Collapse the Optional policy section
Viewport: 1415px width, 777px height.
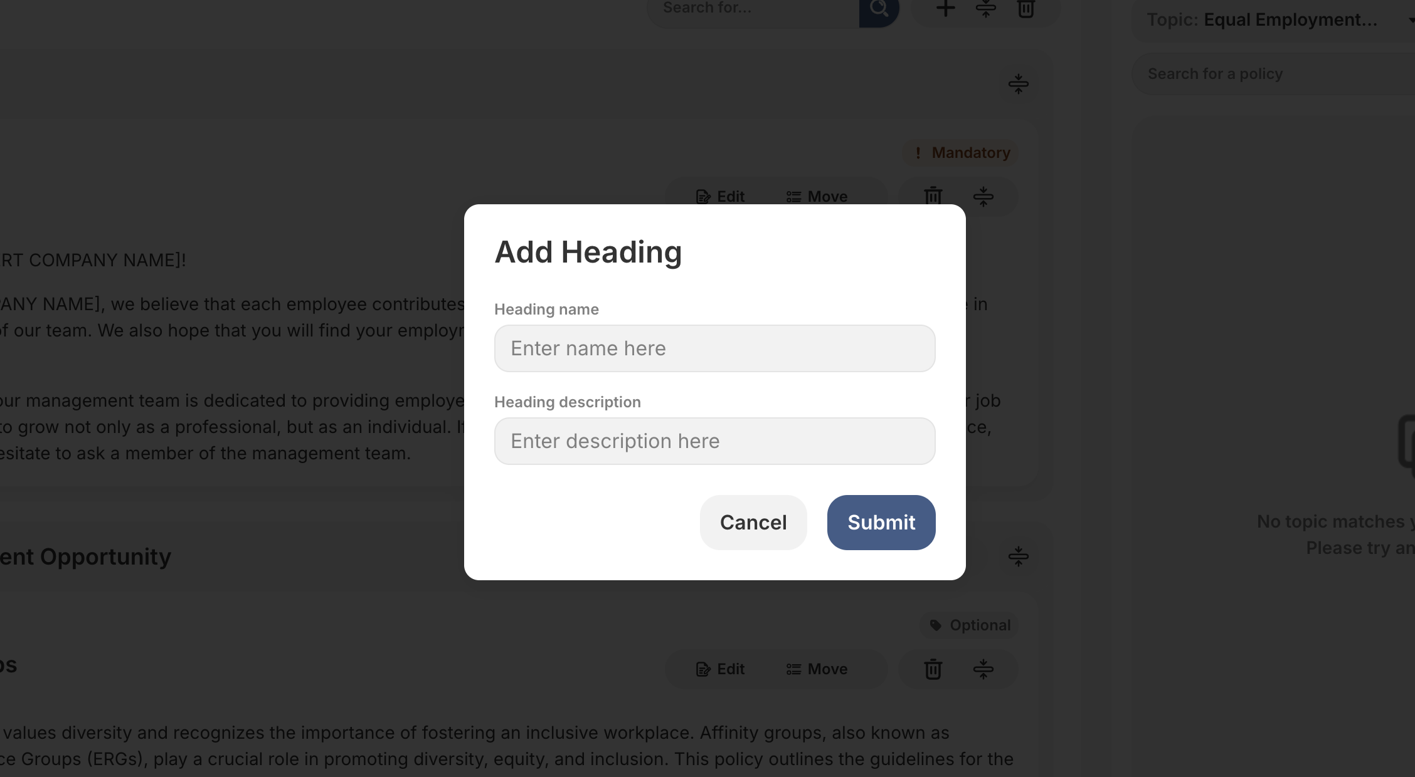(x=983, y=669)
